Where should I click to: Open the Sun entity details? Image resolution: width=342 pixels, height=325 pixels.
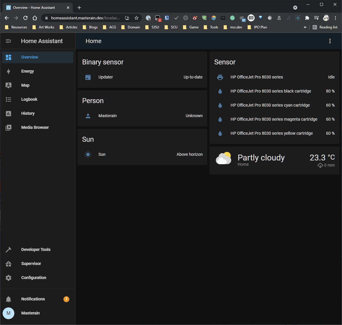pos(142,155)
